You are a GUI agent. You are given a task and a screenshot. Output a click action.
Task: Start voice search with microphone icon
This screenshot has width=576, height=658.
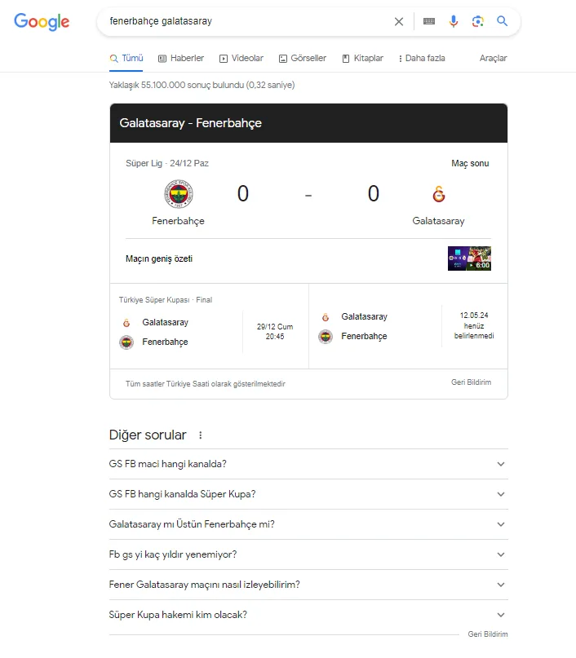click(x=454, y=21)
